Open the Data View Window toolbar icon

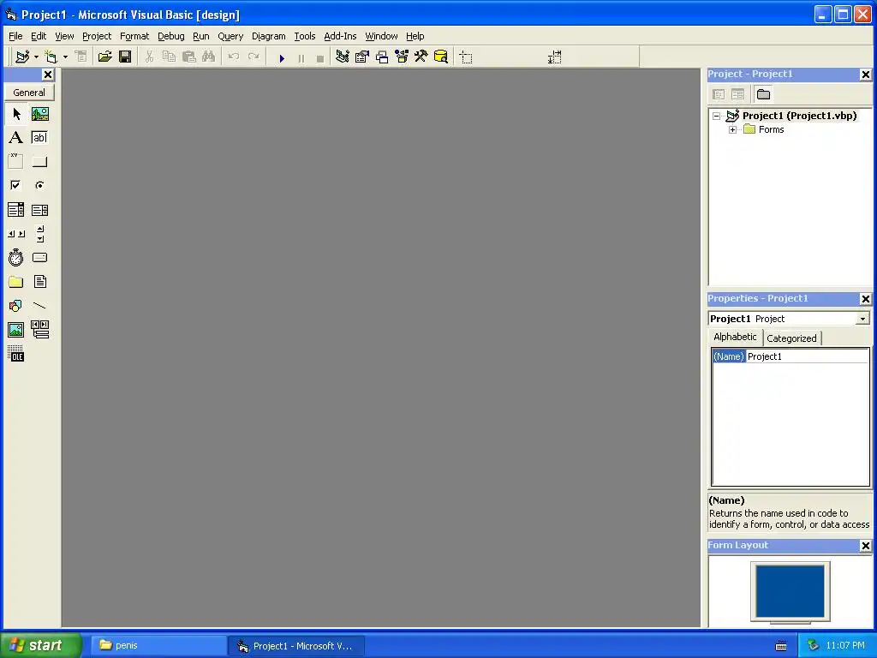click(441, 57)
